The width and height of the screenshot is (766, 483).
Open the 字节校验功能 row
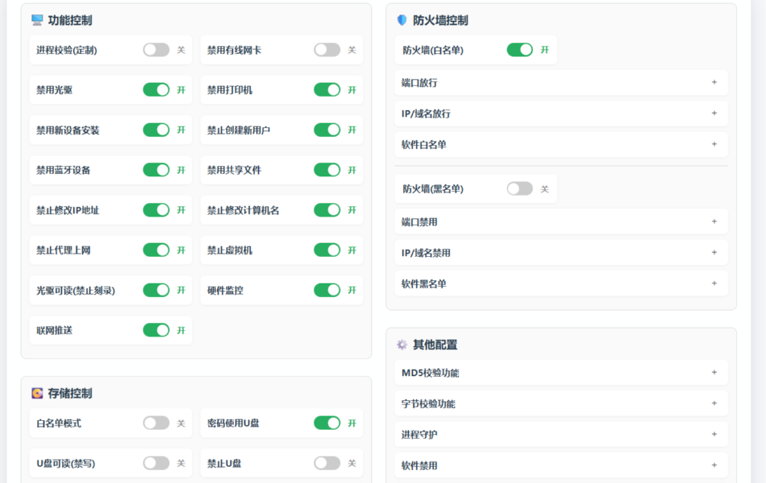pyautogui.click(x=560, y=404)
